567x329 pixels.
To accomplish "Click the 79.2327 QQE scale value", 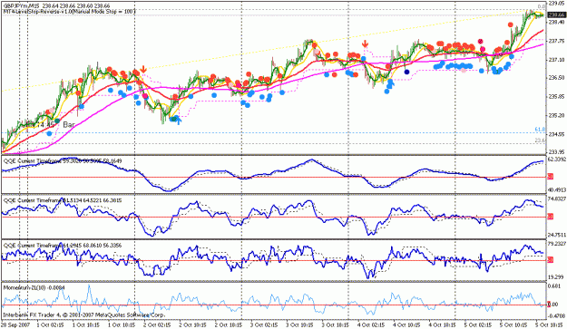I will 557,244.
